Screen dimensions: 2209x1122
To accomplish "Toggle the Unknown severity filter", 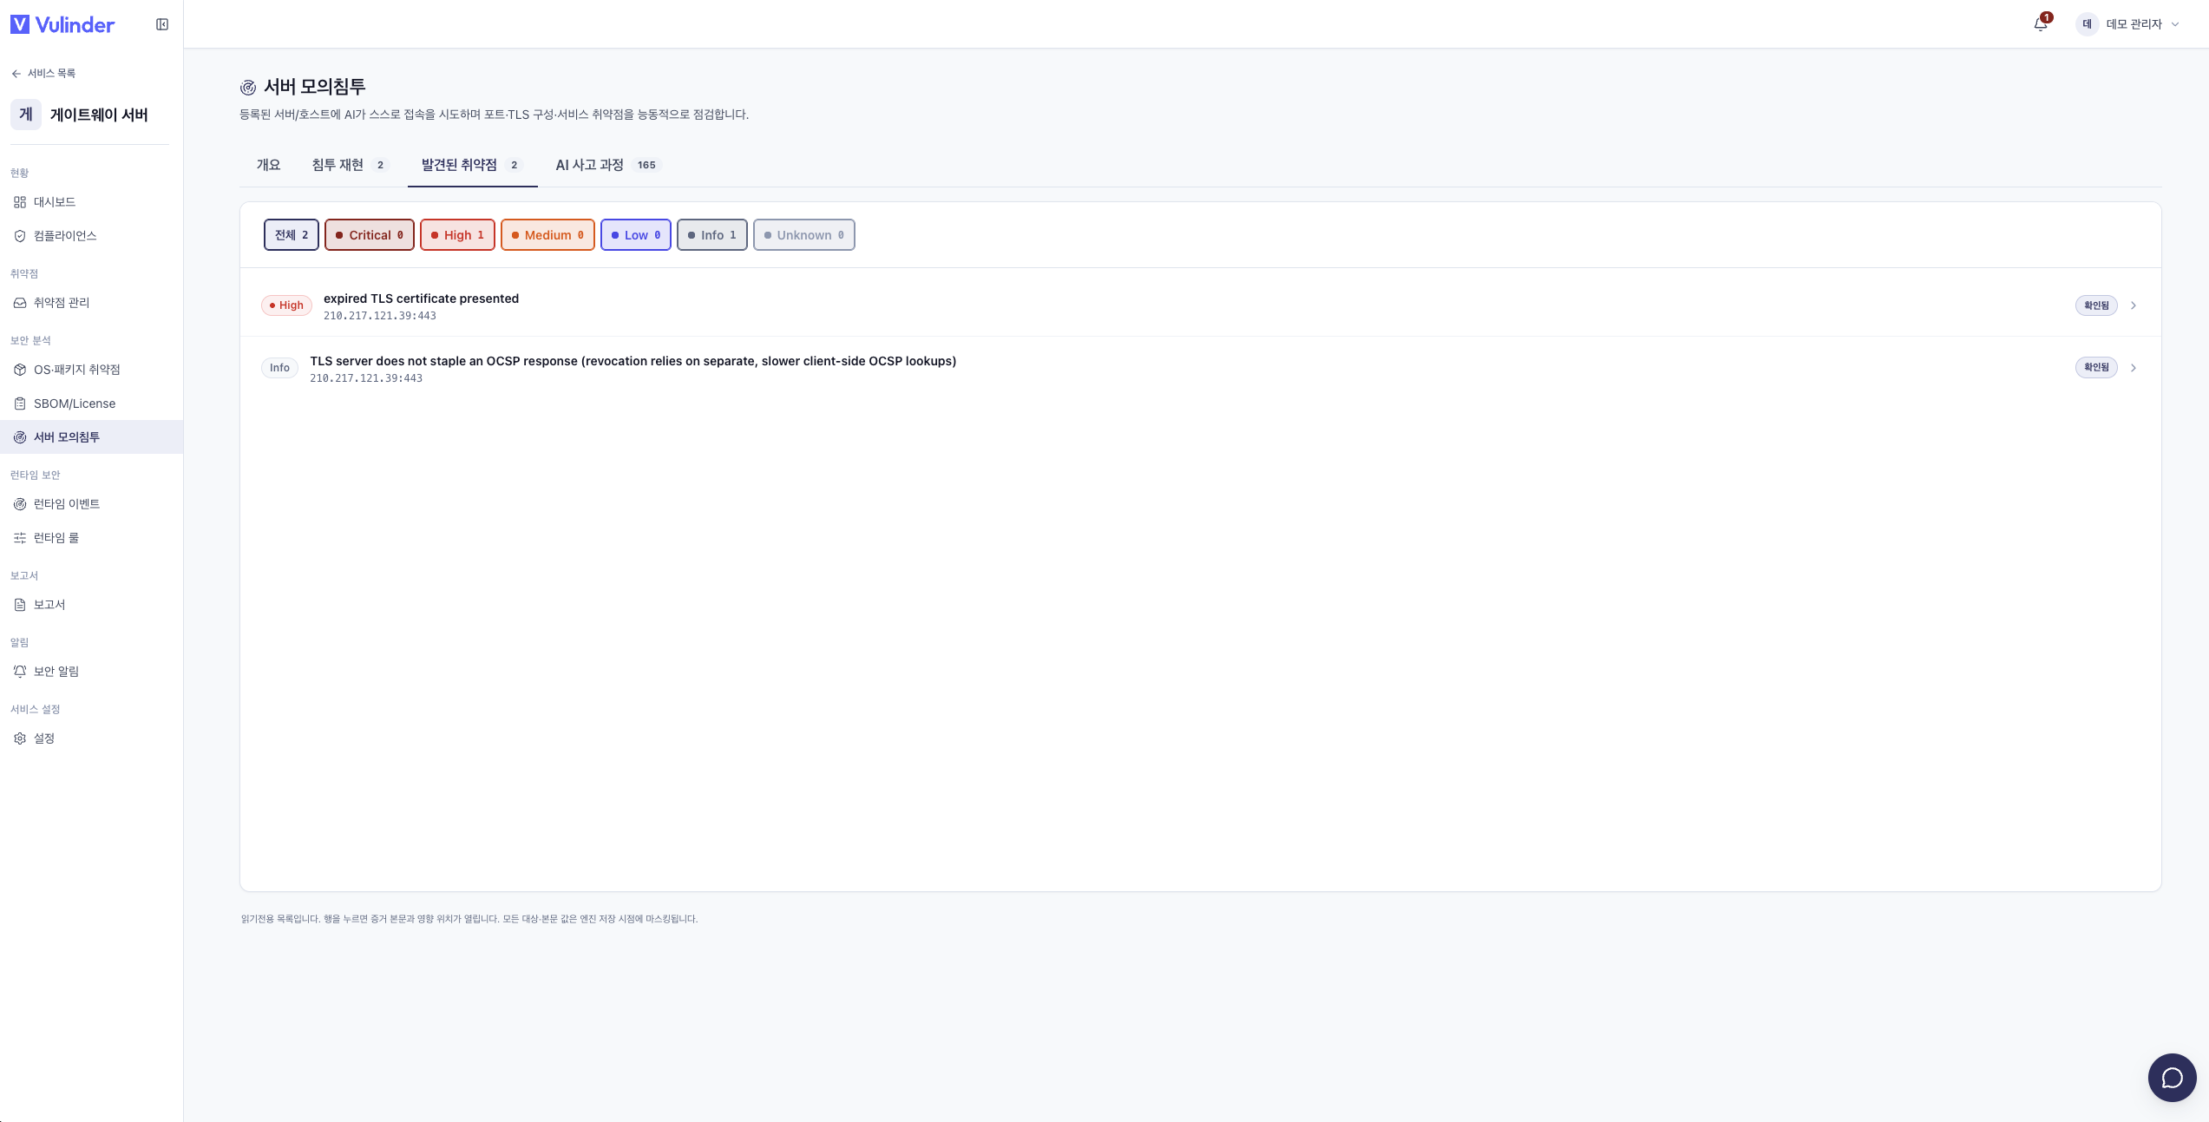I will (x=803, y=235).
